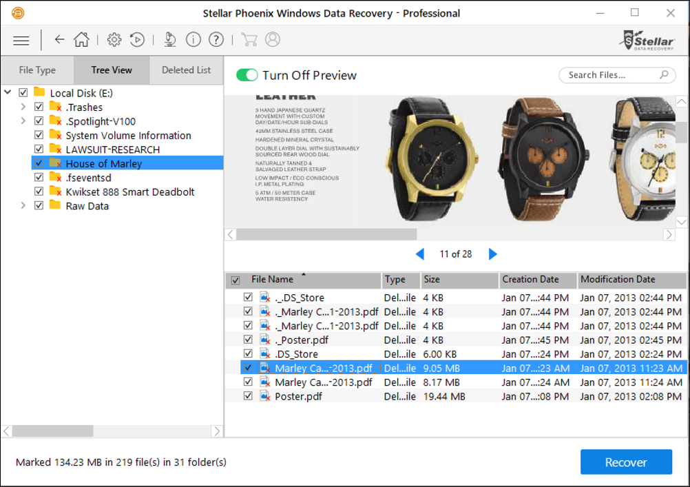Uncheck the House of Marley folder
The image size is (690, 487).
39,163
